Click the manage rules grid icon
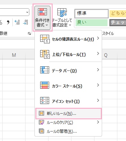Image resolution: width=126 pixels, height=141 pixels. pyautogui.click(x=41, y=131)
